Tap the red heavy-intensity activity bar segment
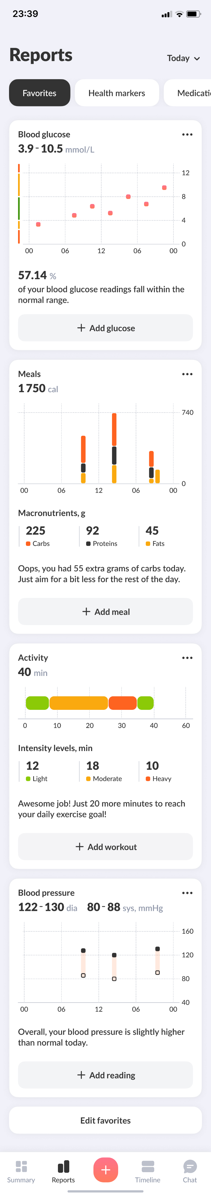The height and width of the screenshot is (1197, 211). coord(123,703)
